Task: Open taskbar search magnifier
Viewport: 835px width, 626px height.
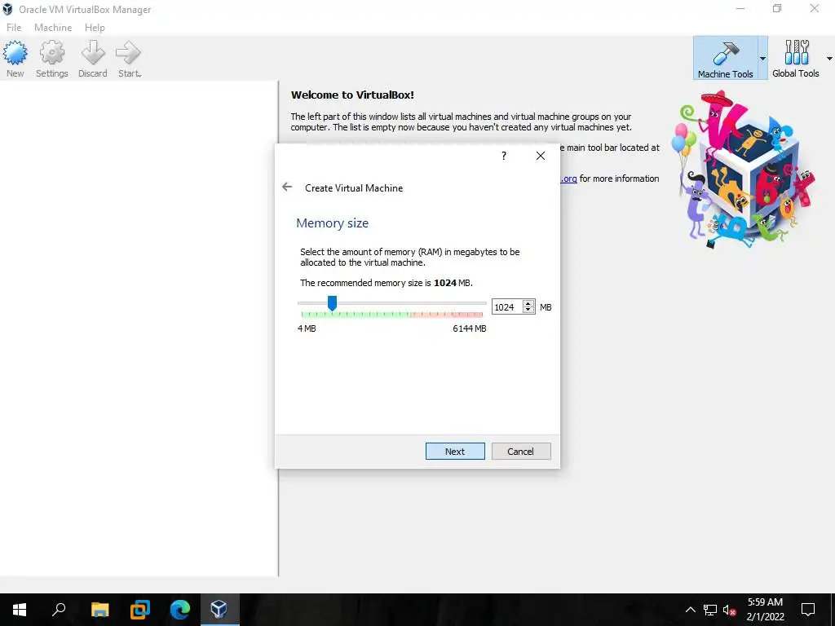Action: 59,610
